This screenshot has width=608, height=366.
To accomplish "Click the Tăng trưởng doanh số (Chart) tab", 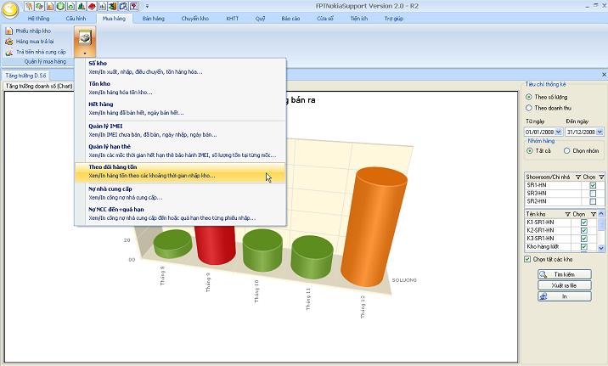I will coord(39,86).
